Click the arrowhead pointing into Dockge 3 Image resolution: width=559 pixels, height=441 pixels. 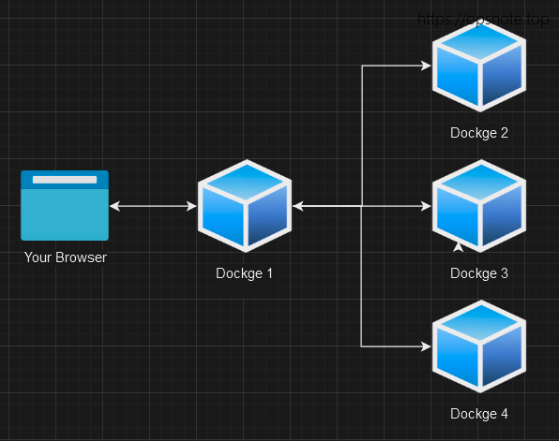pos(426,206)
